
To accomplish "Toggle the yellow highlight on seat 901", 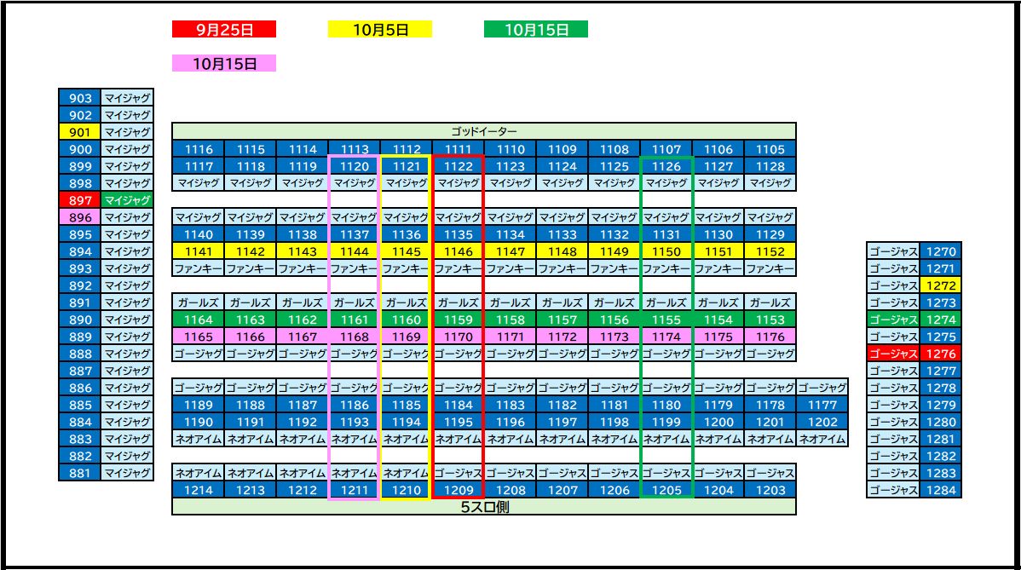I will click(79, 132).
